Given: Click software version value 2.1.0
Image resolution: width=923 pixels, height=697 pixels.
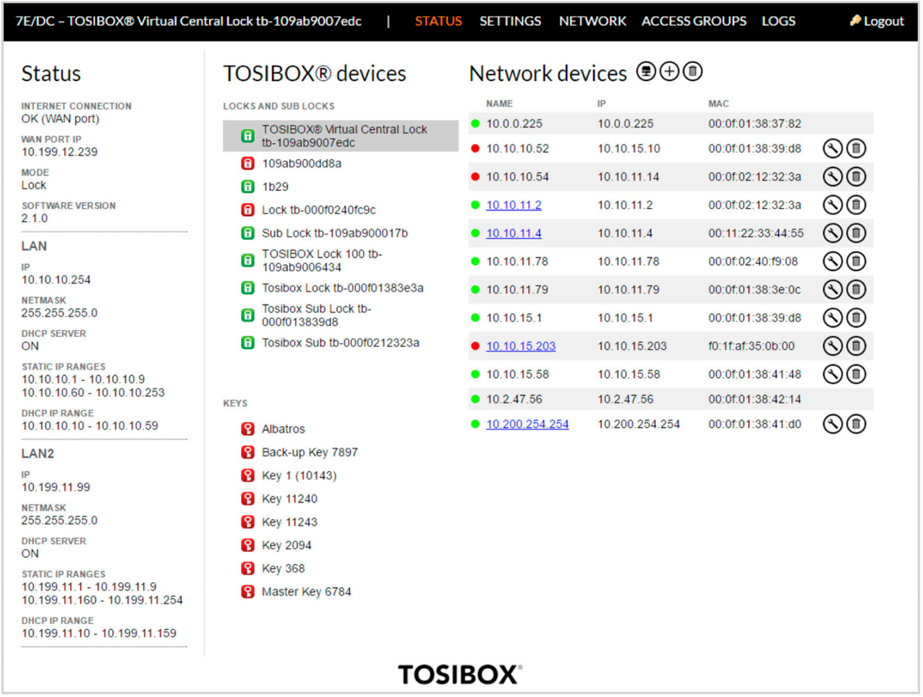Looking at the screenshot, I should pos(35,218).
